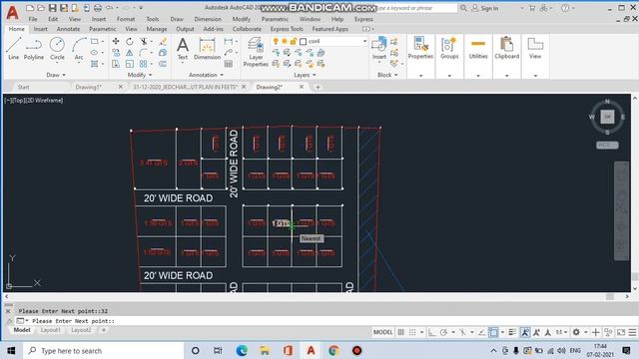Open the Dimension menu
Image resolution: width=639 pixels, height=359 pixels.
click(x=208, y=19)
